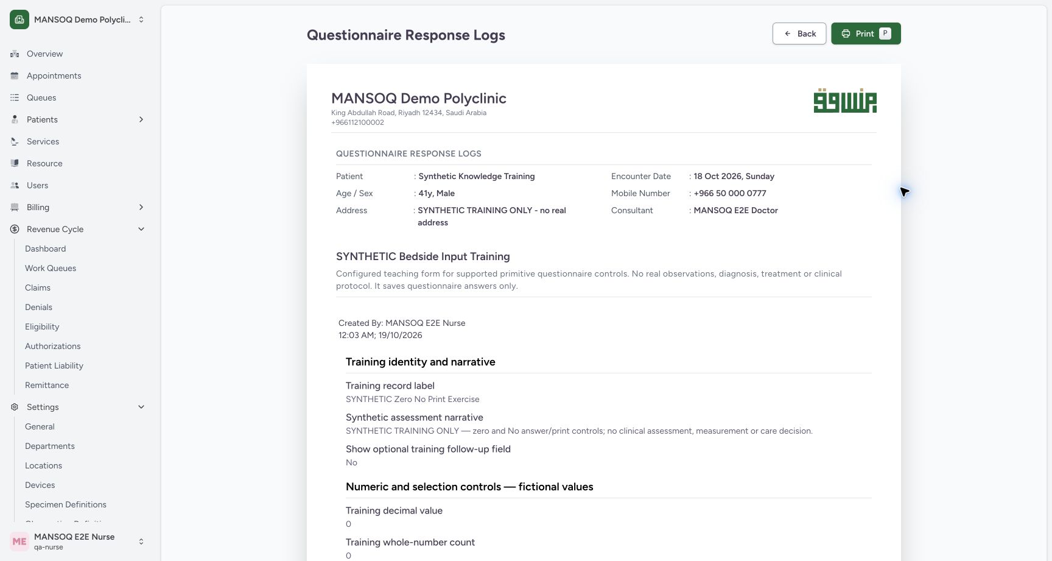
Task: Print the questionnaire response log
Action: point(866,34)
